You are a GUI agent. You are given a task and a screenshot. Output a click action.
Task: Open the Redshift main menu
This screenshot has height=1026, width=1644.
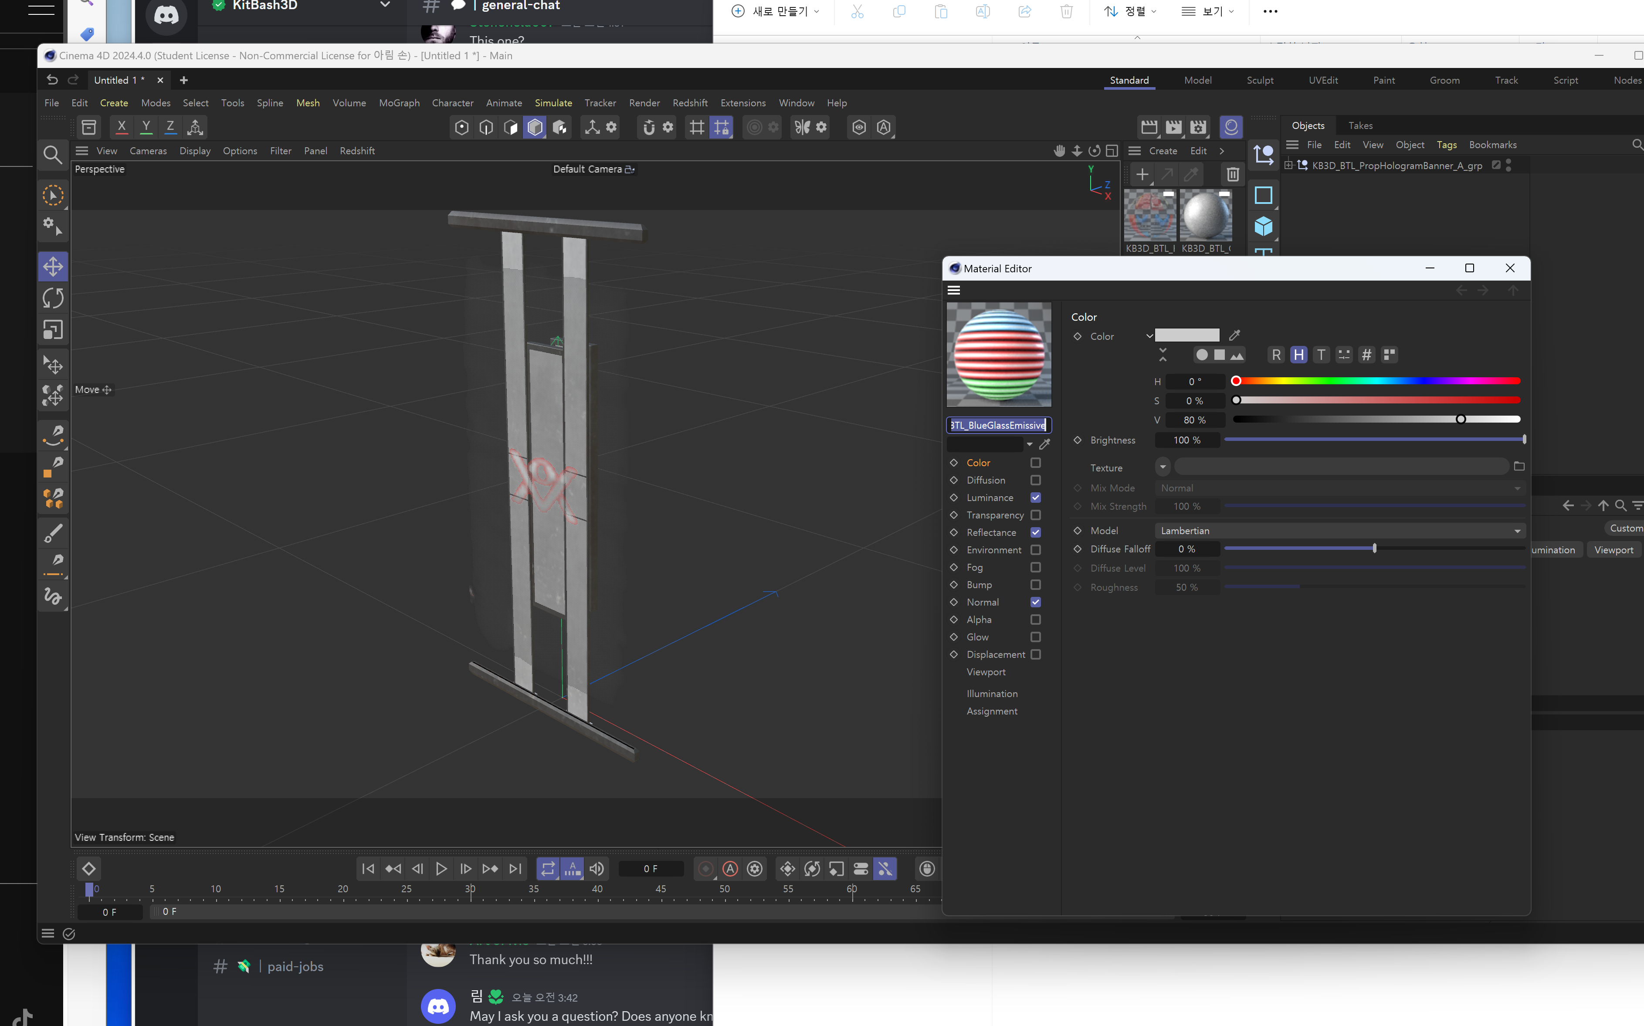click(x=689, y=103)
